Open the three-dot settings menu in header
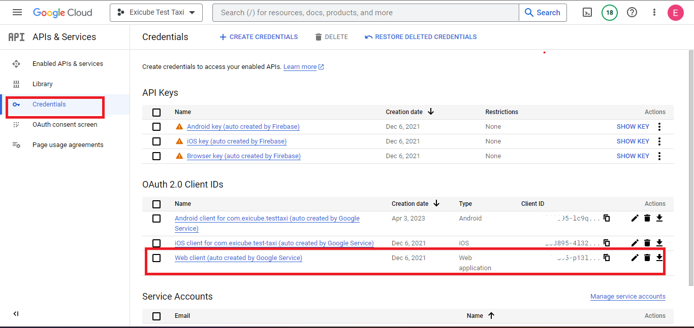This screenshot has height=328, width=694. pyautogui.click(x=654, y=13)
